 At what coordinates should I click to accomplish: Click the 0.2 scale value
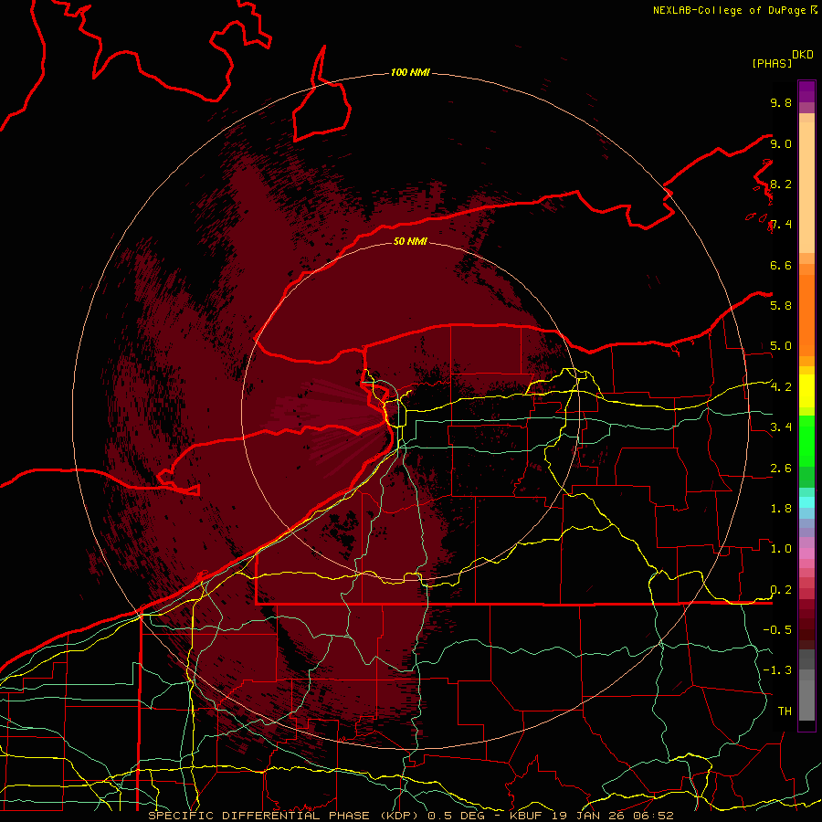point(781,590)
